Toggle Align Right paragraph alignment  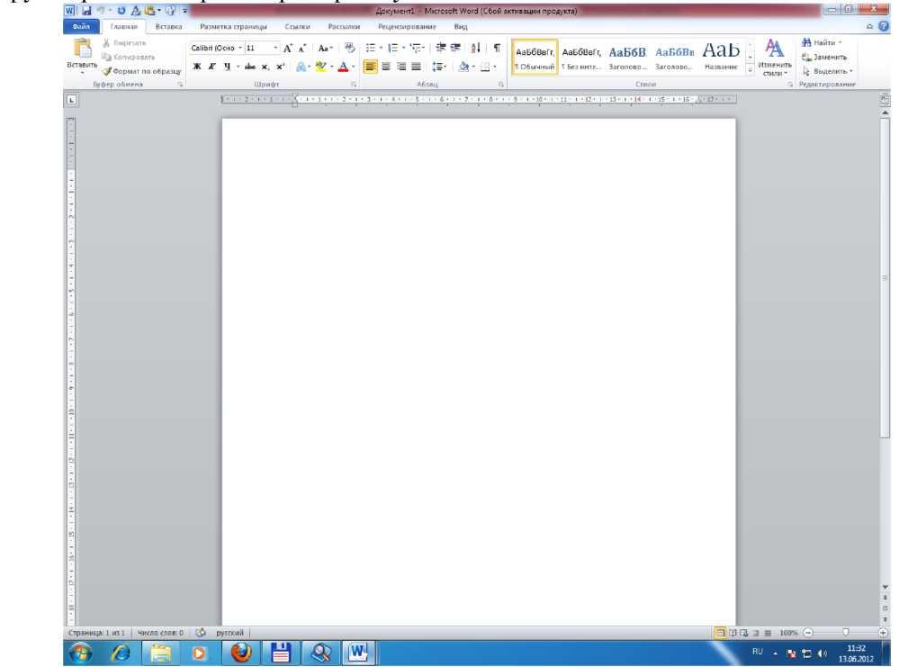click(x=400, y=67)
